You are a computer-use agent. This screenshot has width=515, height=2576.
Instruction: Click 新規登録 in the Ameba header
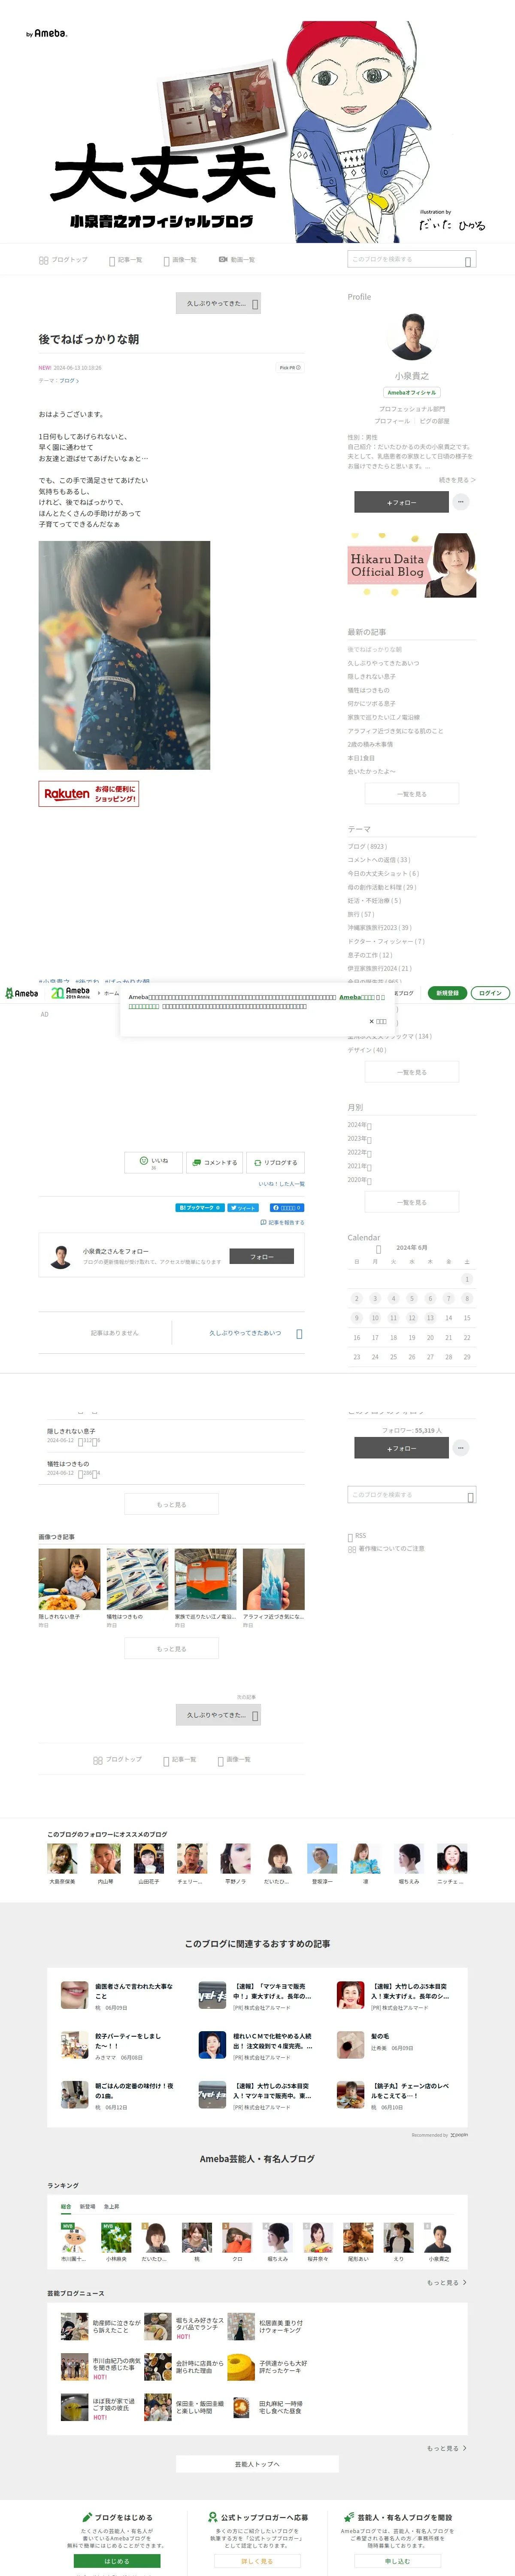[x=447, y=993]
